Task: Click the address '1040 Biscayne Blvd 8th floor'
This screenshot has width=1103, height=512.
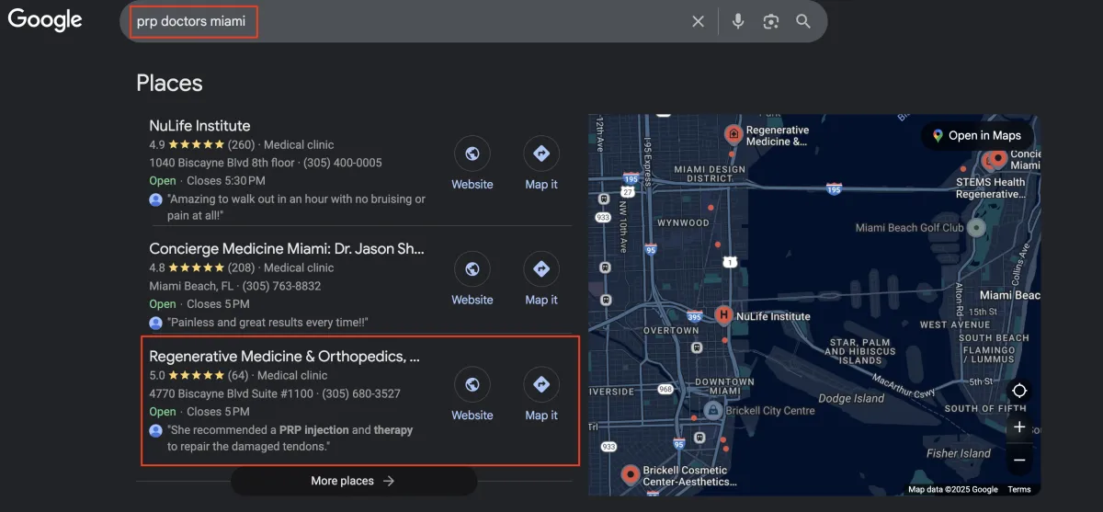Action: pos(222,163)
